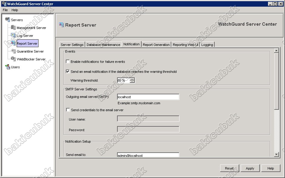Close the WatchGuard Server Center window
The height and width of the screenshot is (178, 285).
click(280, 4)
